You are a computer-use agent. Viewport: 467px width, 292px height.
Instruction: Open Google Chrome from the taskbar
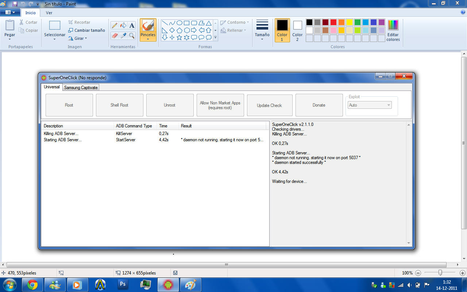coord(32,285)
